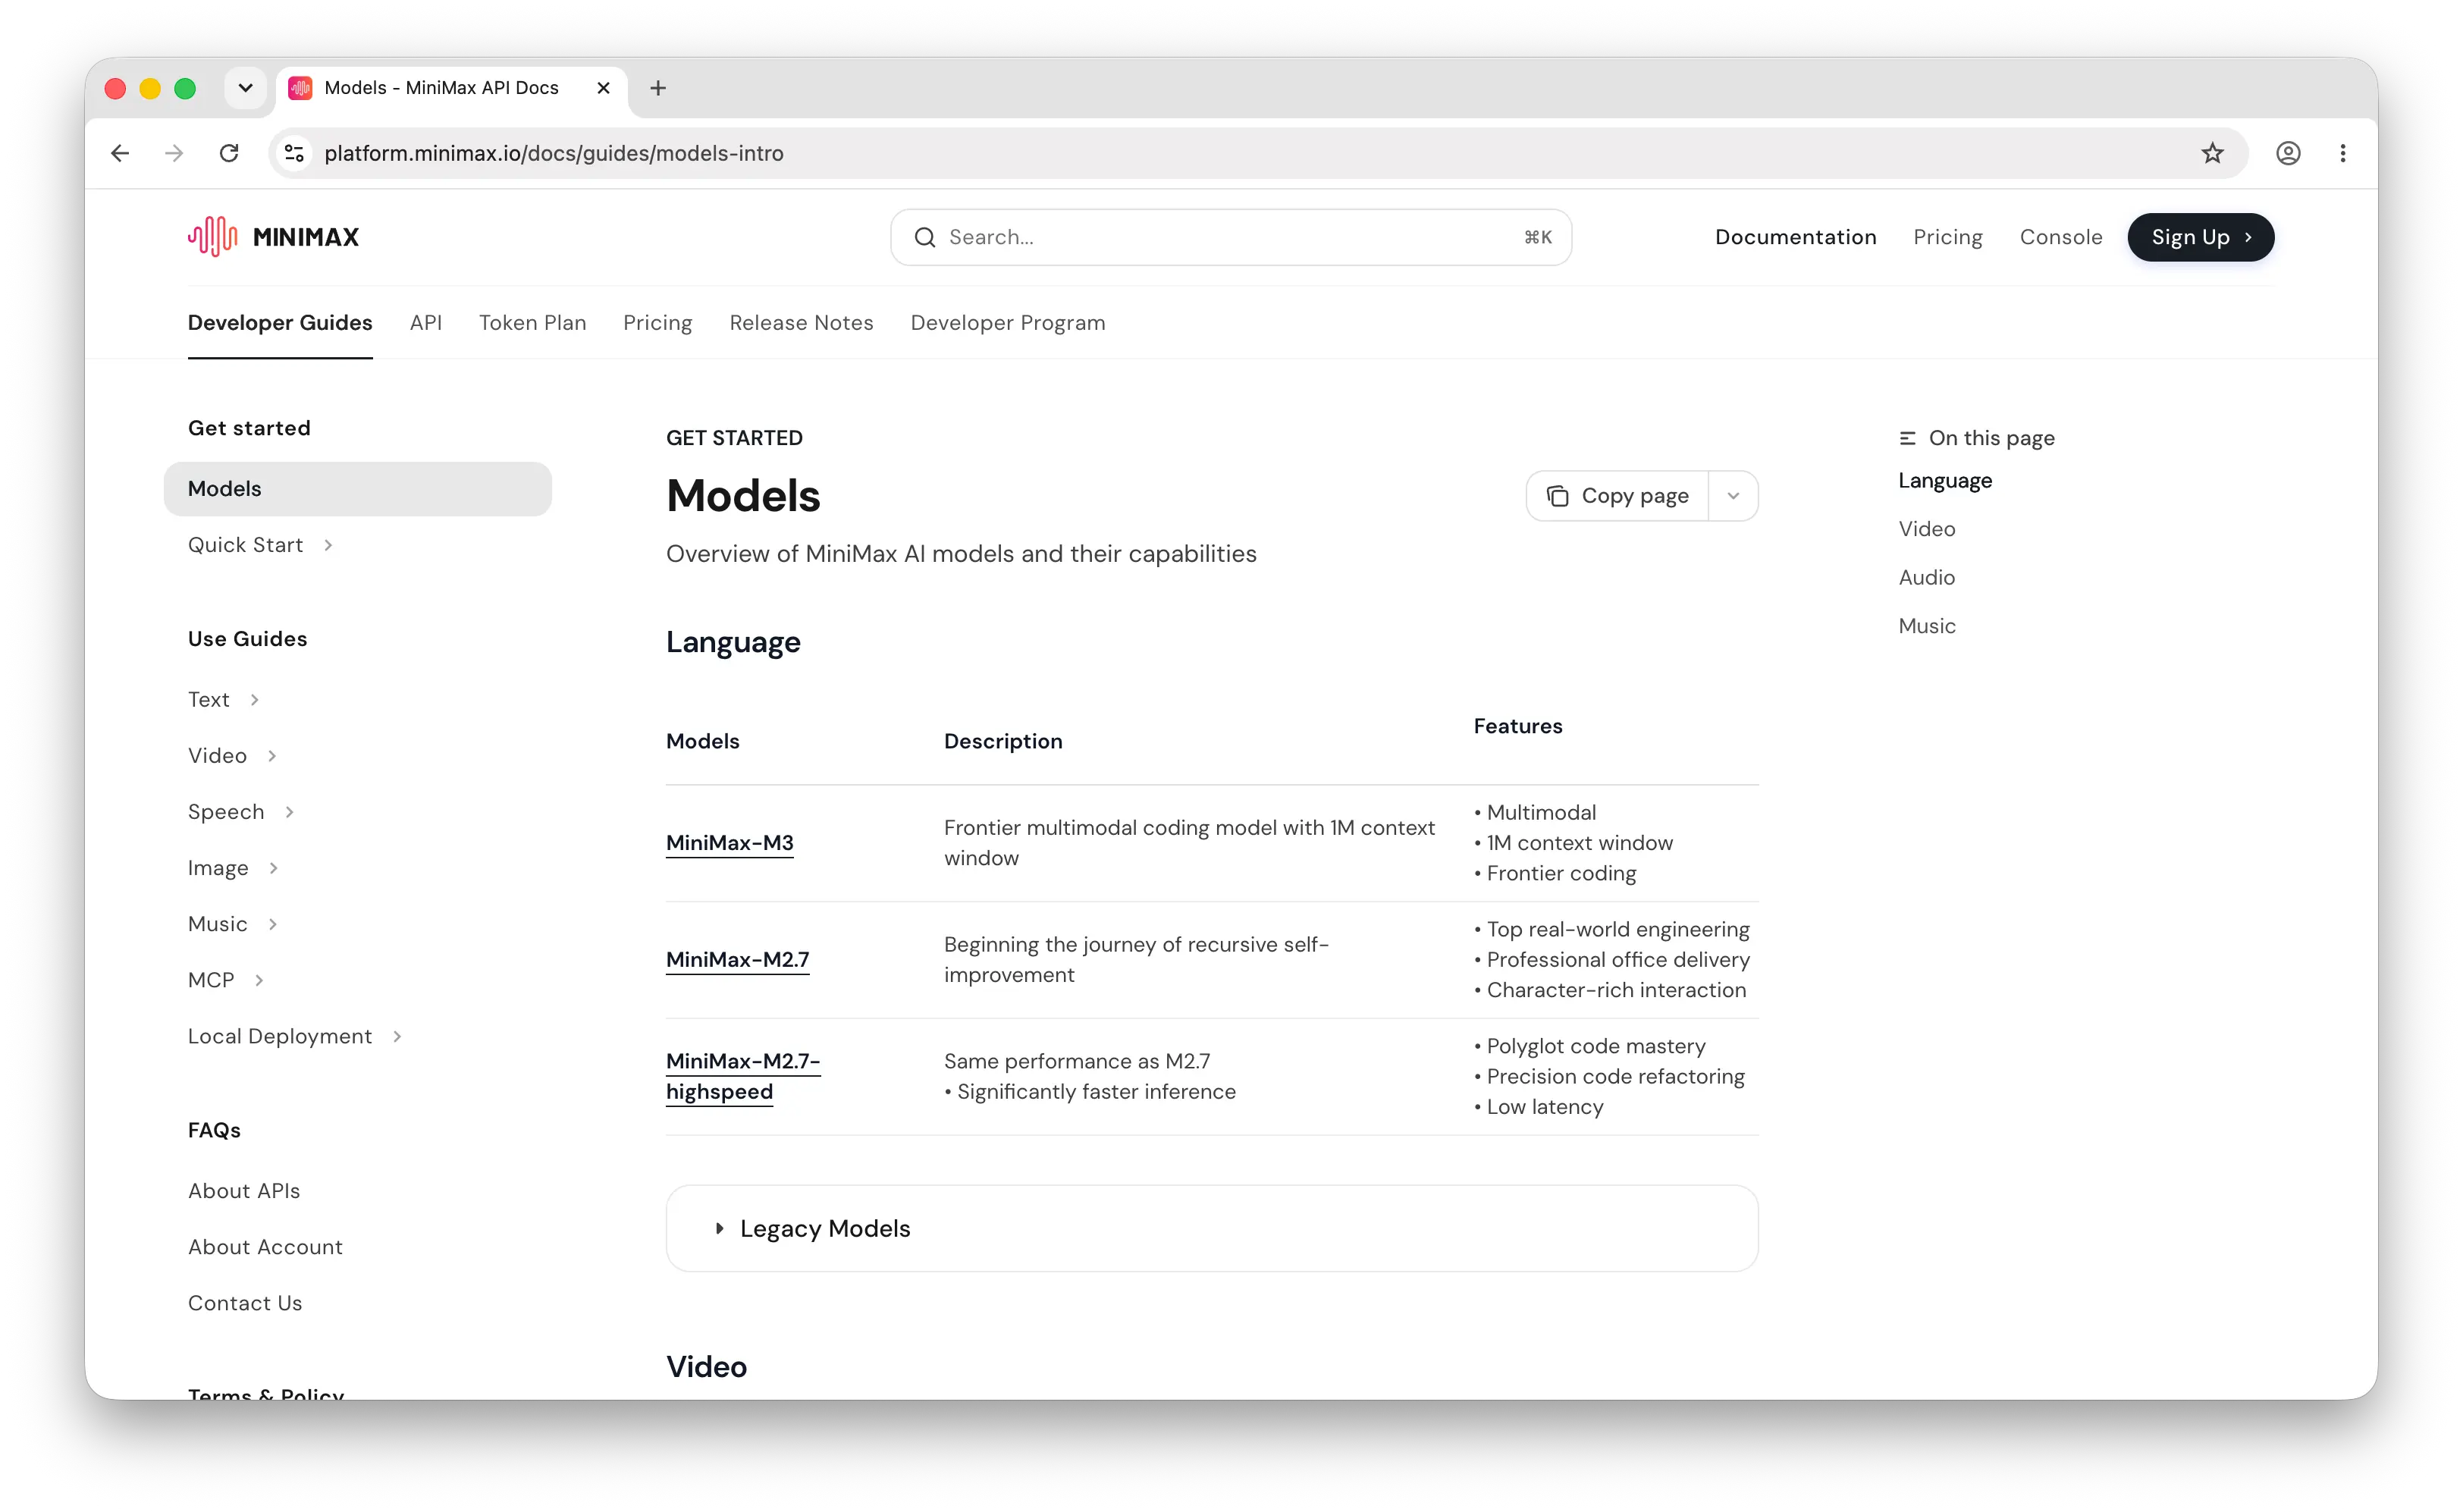The width and height of the screenshot is (2463, 1512).
Task: Click 'Significantly faster inference' text
Action: [x=1096, y=1092]
